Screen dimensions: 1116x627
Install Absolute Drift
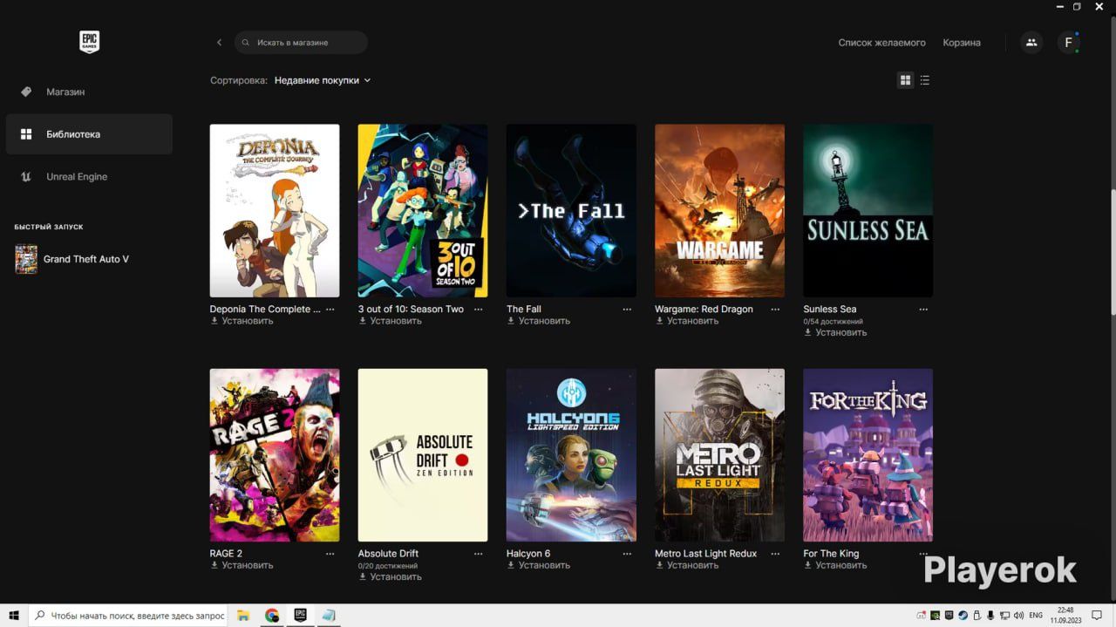tap(390, 576)
